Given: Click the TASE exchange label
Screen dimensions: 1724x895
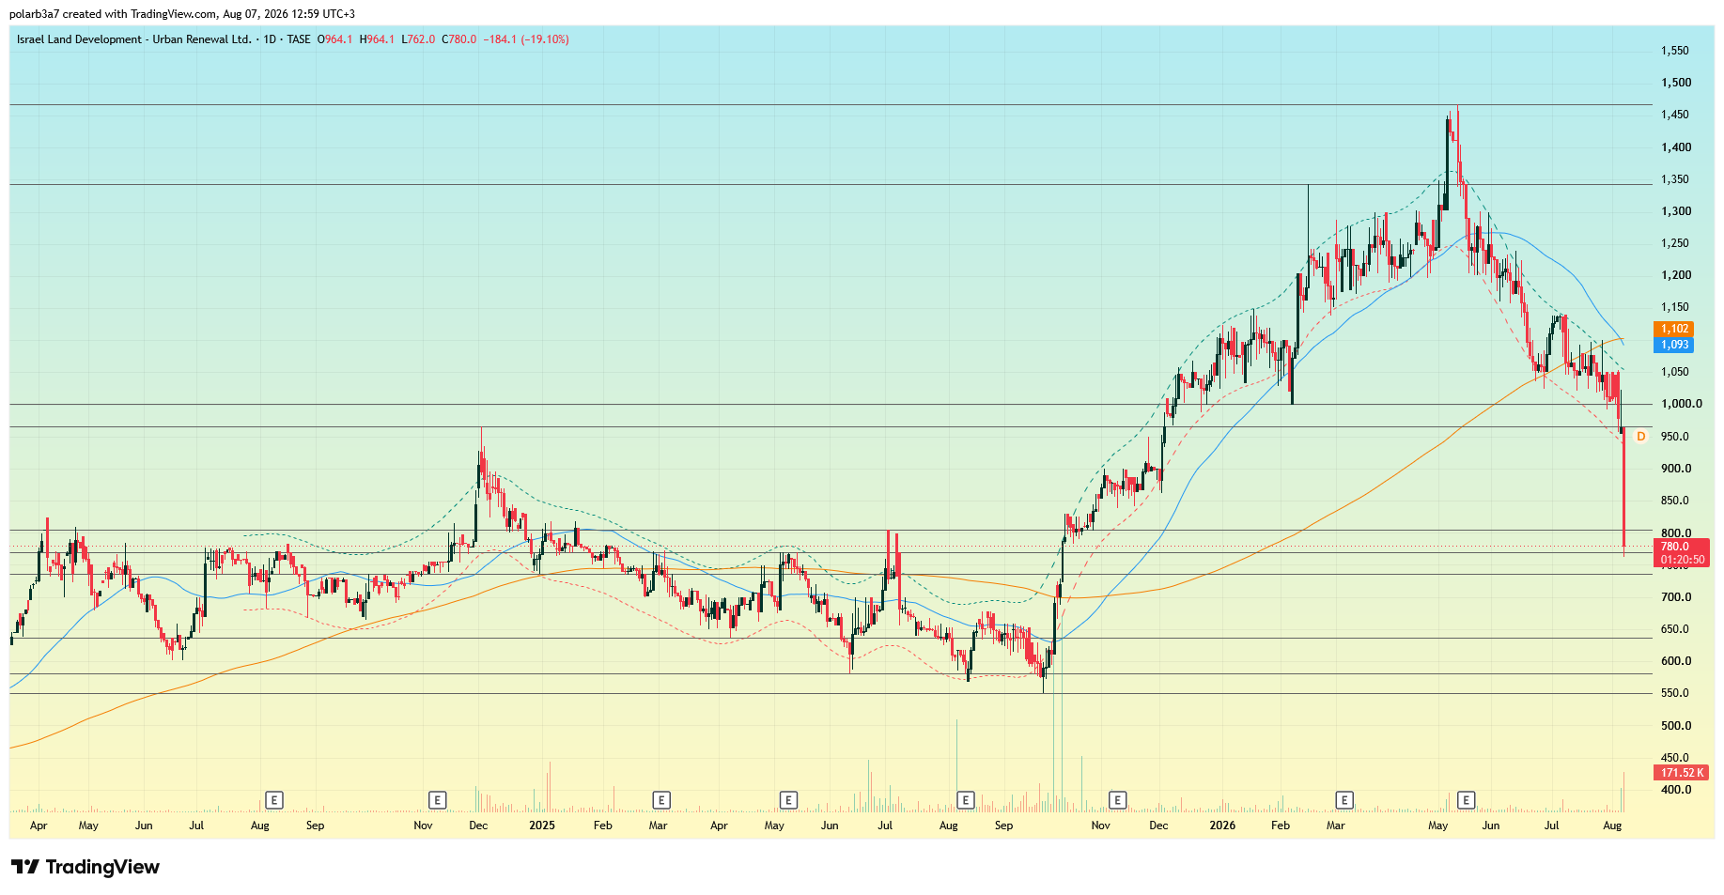Looking at the screenshot, I should click(x=299, y=39).
